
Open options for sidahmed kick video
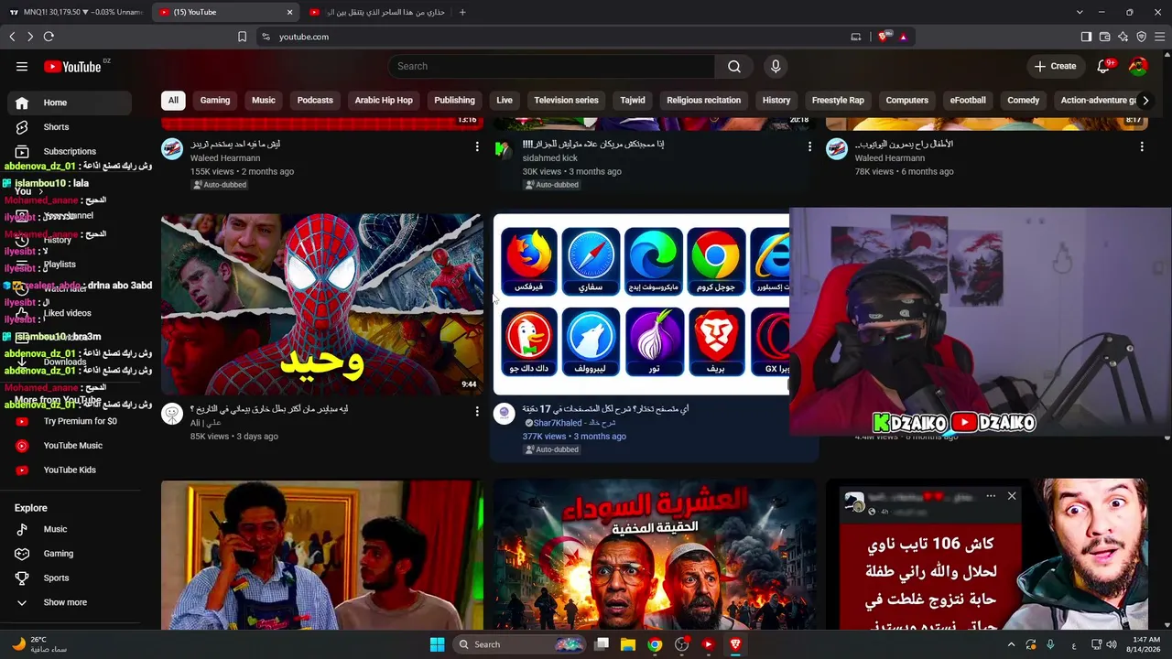[x=809, y=146]
